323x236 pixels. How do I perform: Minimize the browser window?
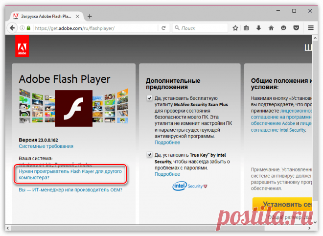coord(278,10)
